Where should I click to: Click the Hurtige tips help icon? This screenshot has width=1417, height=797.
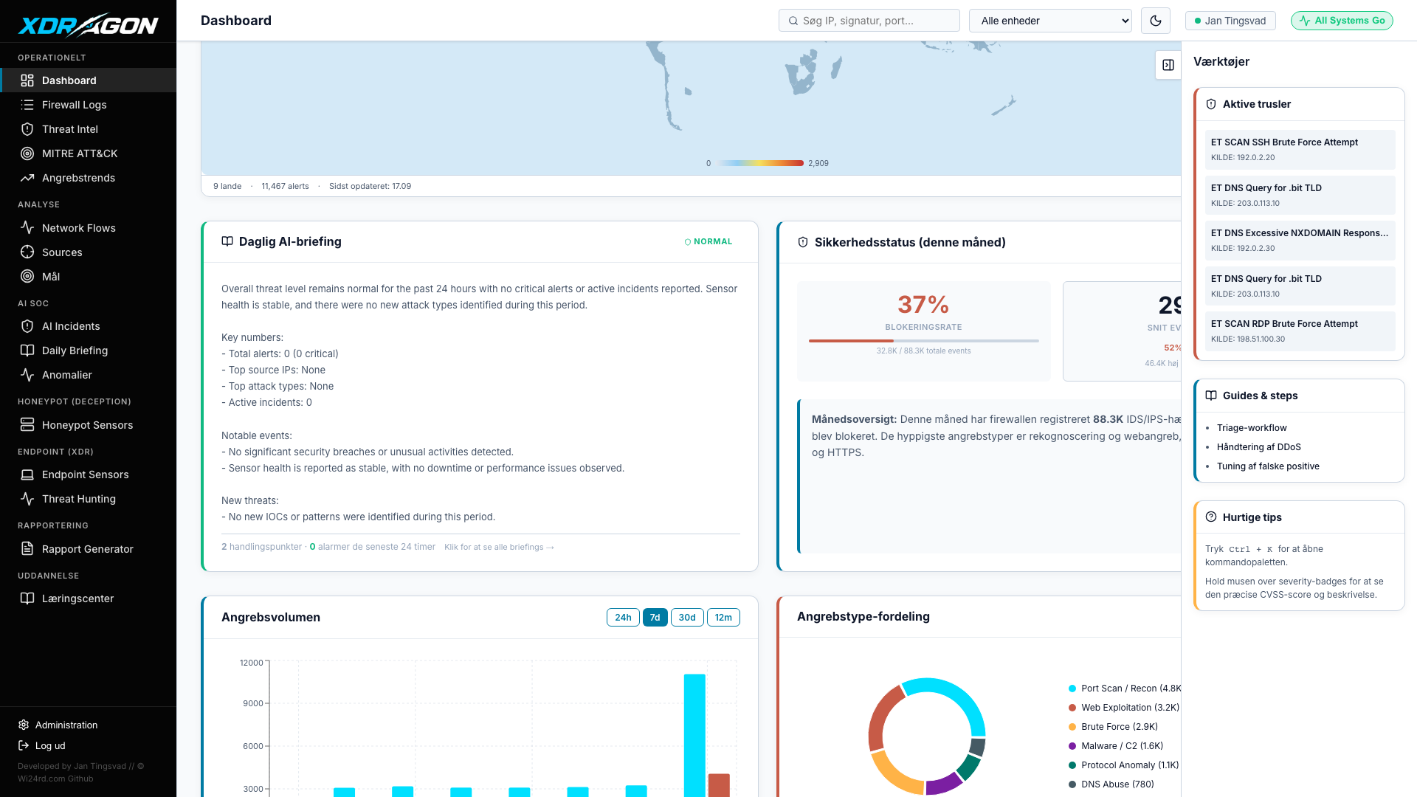[1211, 517]
